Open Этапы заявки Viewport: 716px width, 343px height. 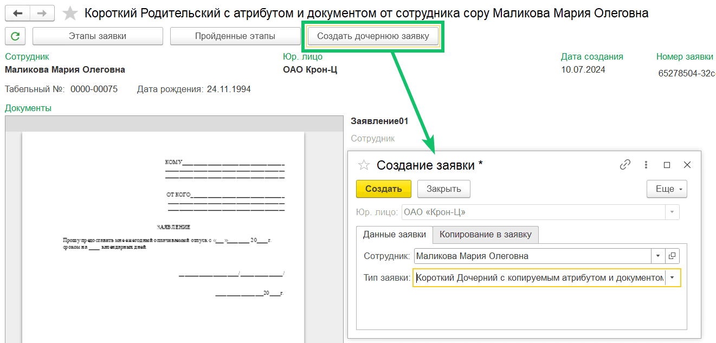click(98, 36)
